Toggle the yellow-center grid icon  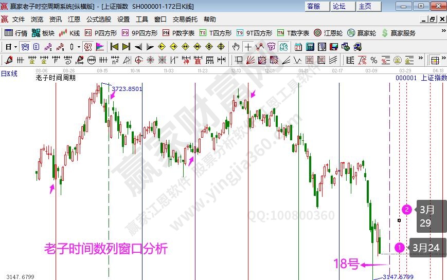tap(435, 60)
